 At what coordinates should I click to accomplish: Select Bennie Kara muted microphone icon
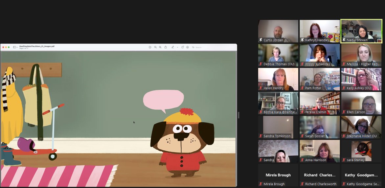click(261, 112)
